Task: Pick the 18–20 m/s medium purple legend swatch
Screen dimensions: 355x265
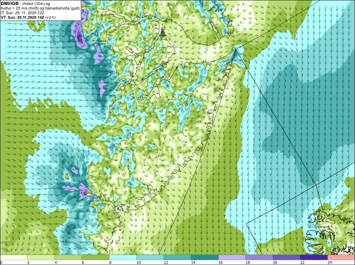Action: click(x=259, y=258)
